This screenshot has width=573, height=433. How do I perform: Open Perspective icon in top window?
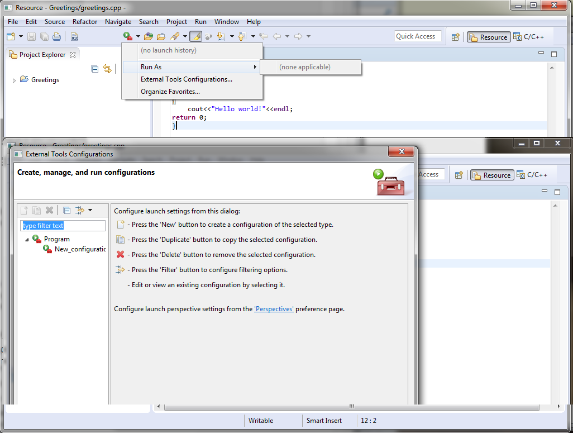[x=455, y=37]
